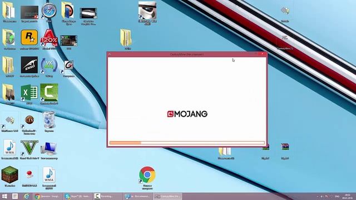Open the WMA file beside Bandicam icon
This screenshot has height=200, width=356.
[49, 175]
